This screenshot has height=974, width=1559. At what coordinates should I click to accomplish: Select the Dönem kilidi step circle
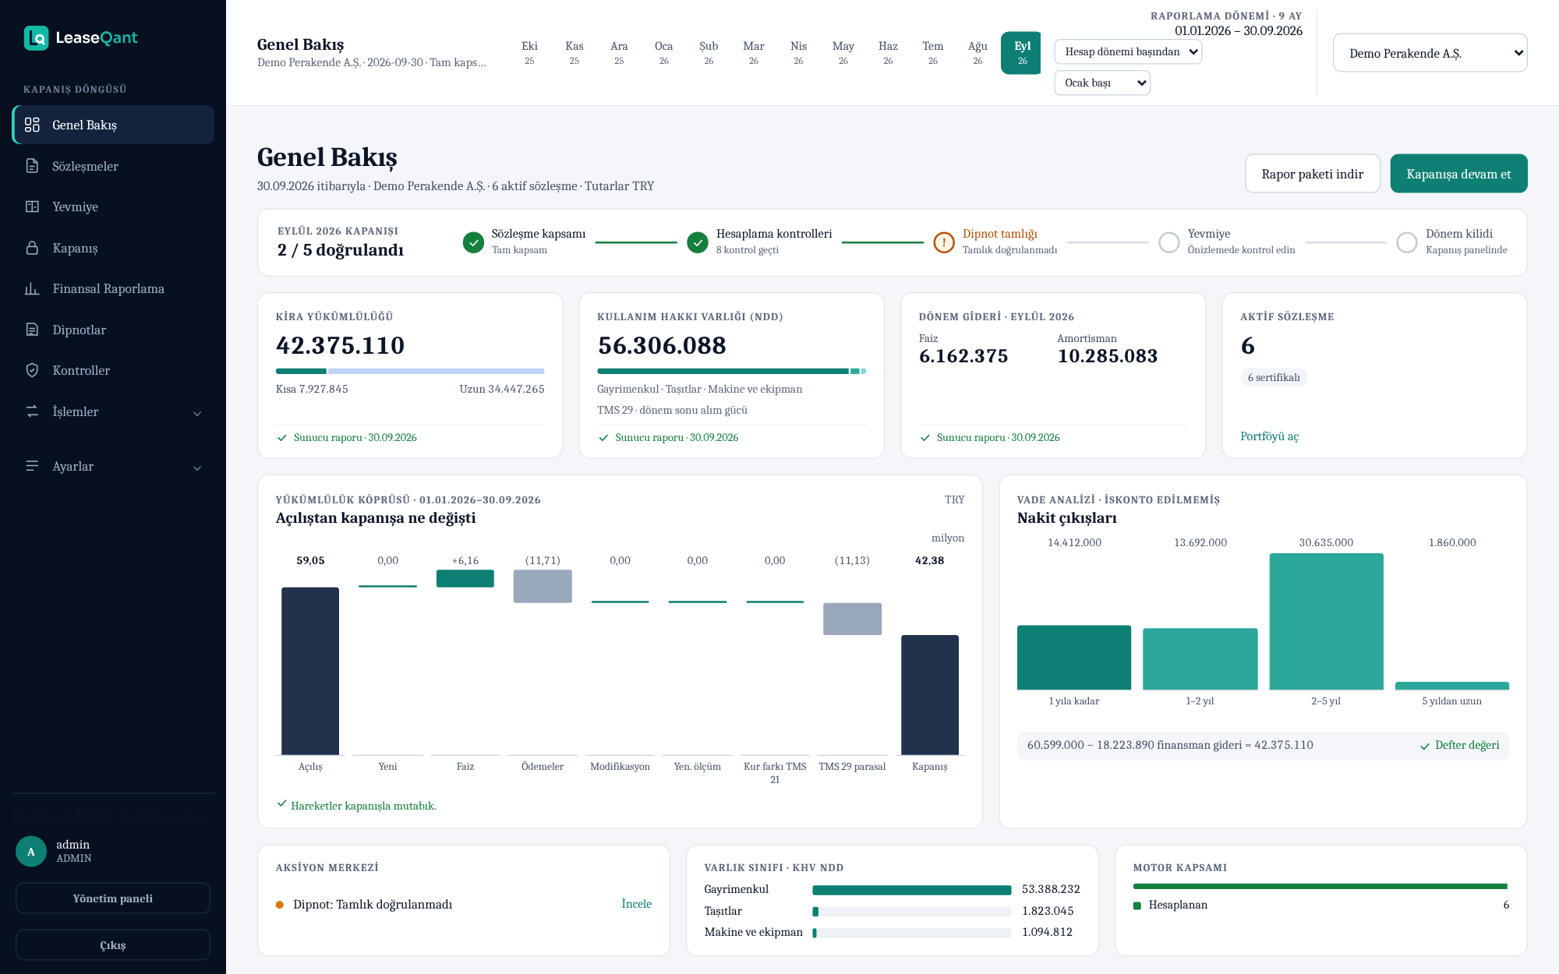(x=1407, y=242)
